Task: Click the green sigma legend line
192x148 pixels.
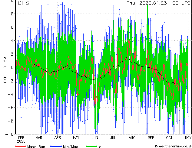Action: (x=92, y=146)
